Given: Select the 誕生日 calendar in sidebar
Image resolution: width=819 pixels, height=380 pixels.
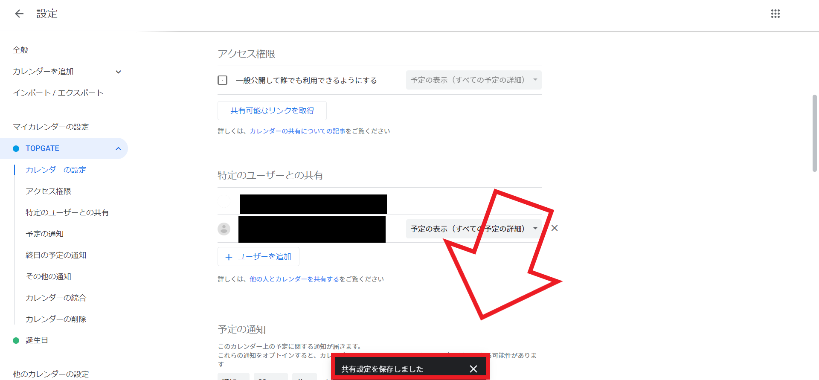Looking at the screenshot, I should click(37, 340).
